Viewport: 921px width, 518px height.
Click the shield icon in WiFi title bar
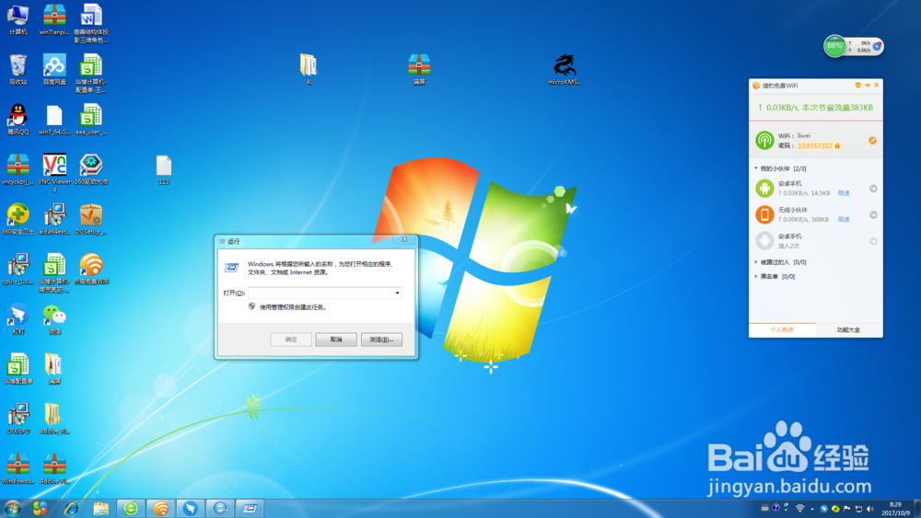pos(857,86)
